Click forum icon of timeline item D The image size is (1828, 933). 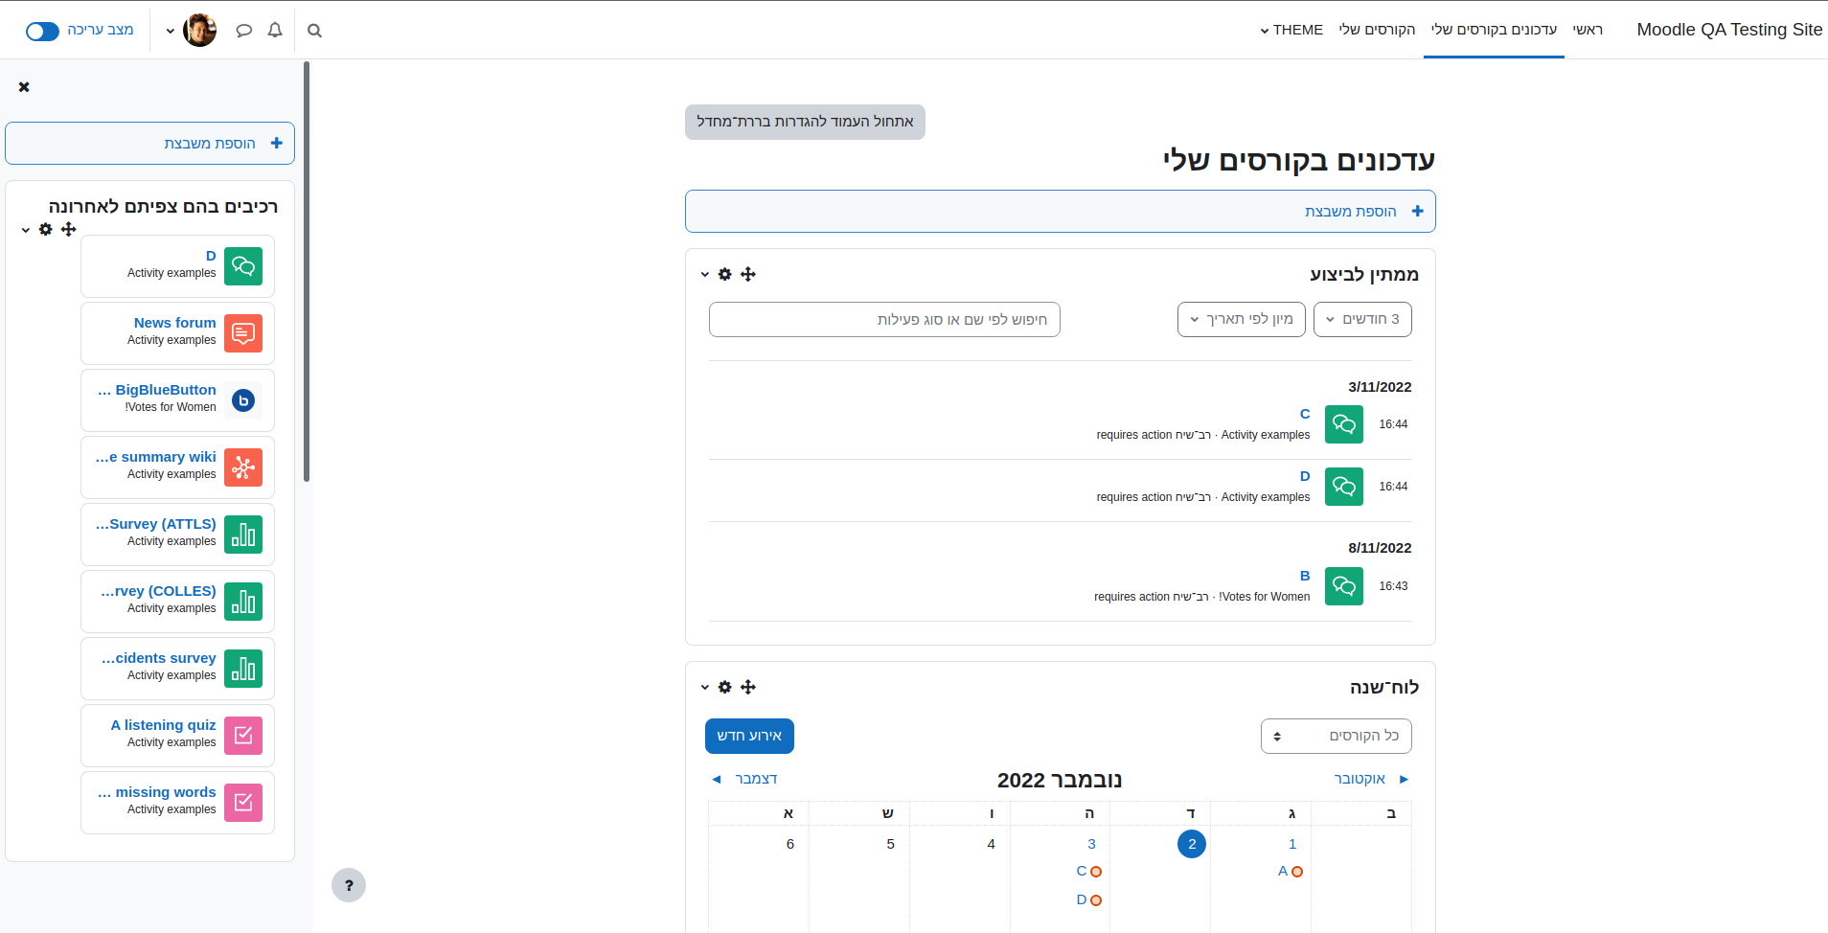1344,487
